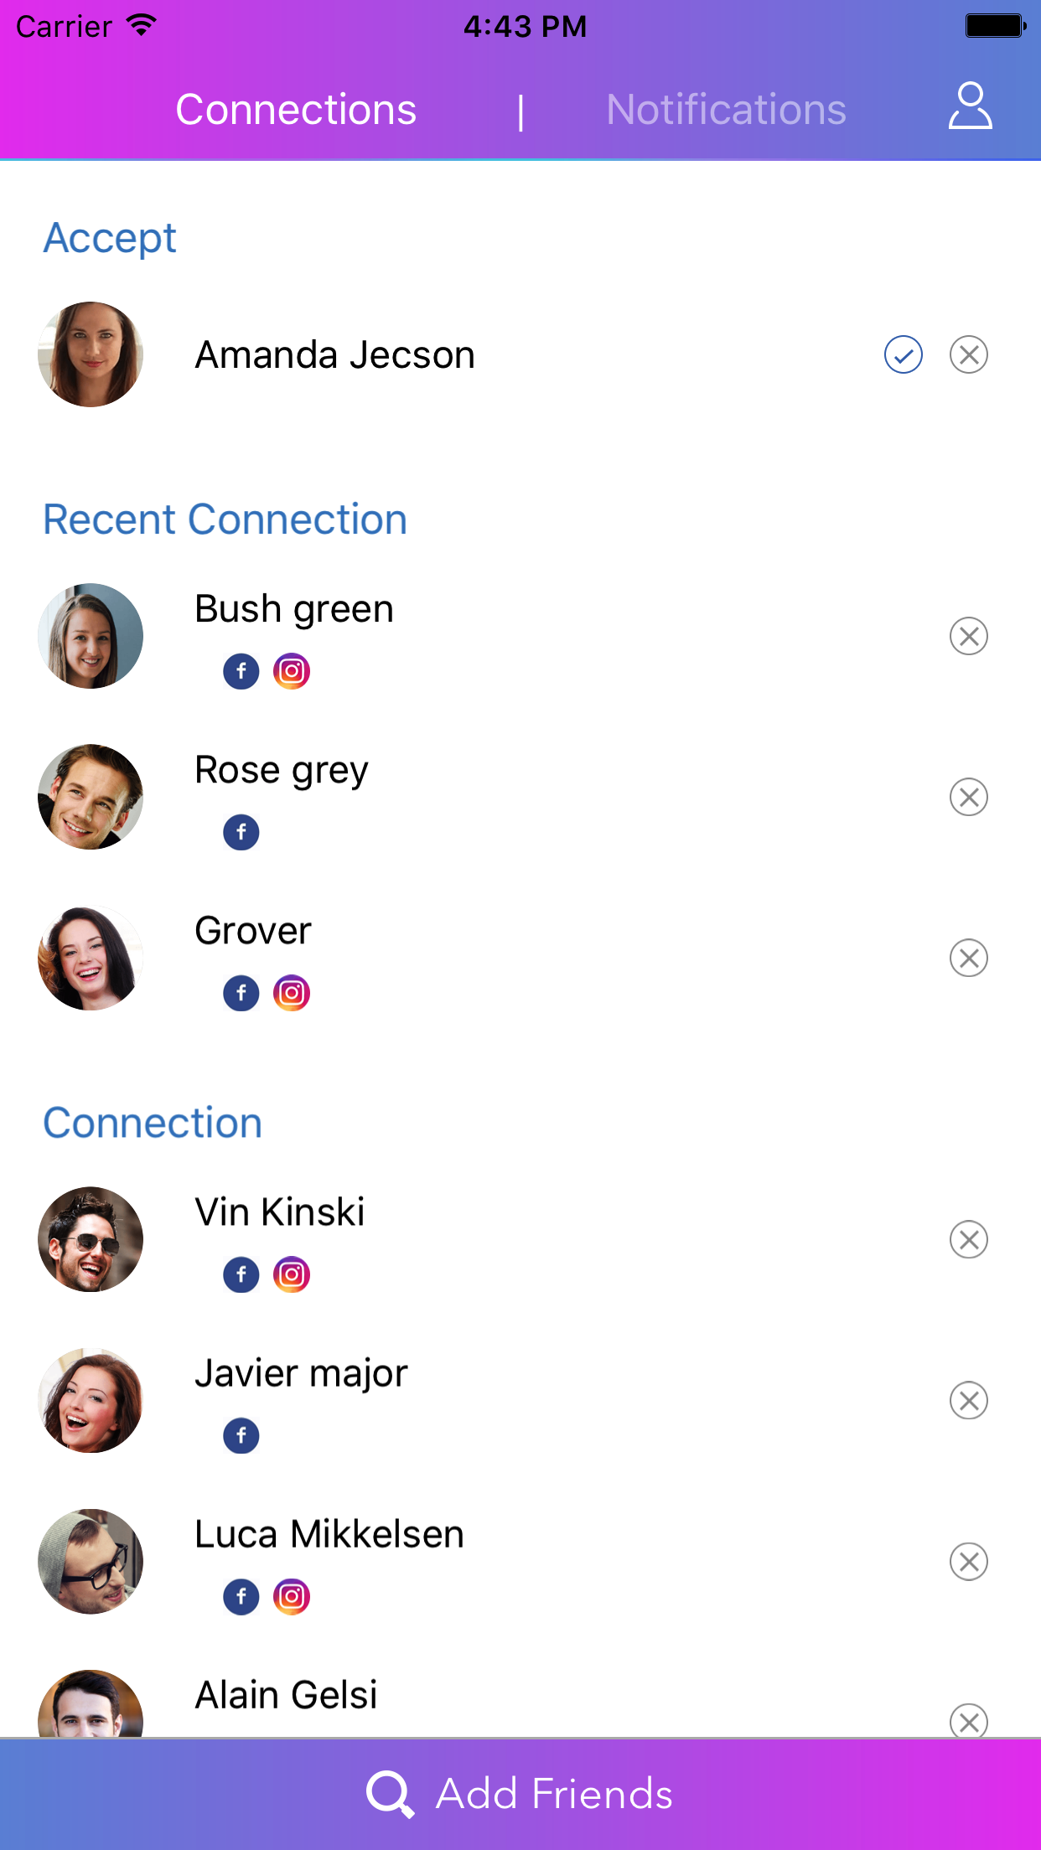Select the Connections tab
The width and height of the screenshot is (1041, 1850).
(x=296, y=110)
